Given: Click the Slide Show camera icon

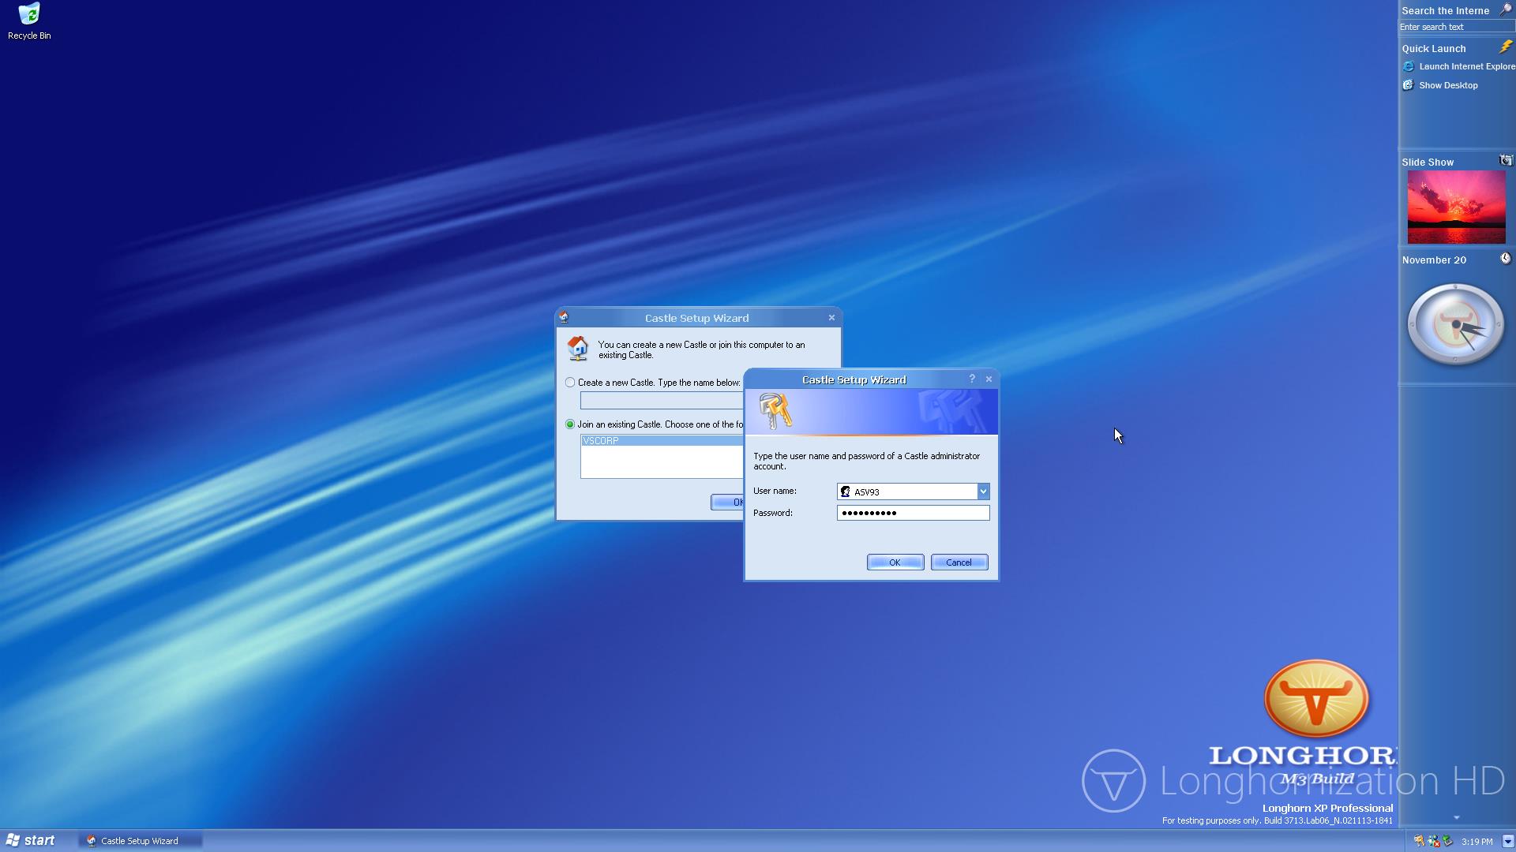Looking at the screenshot, I should coord(1505,161).
